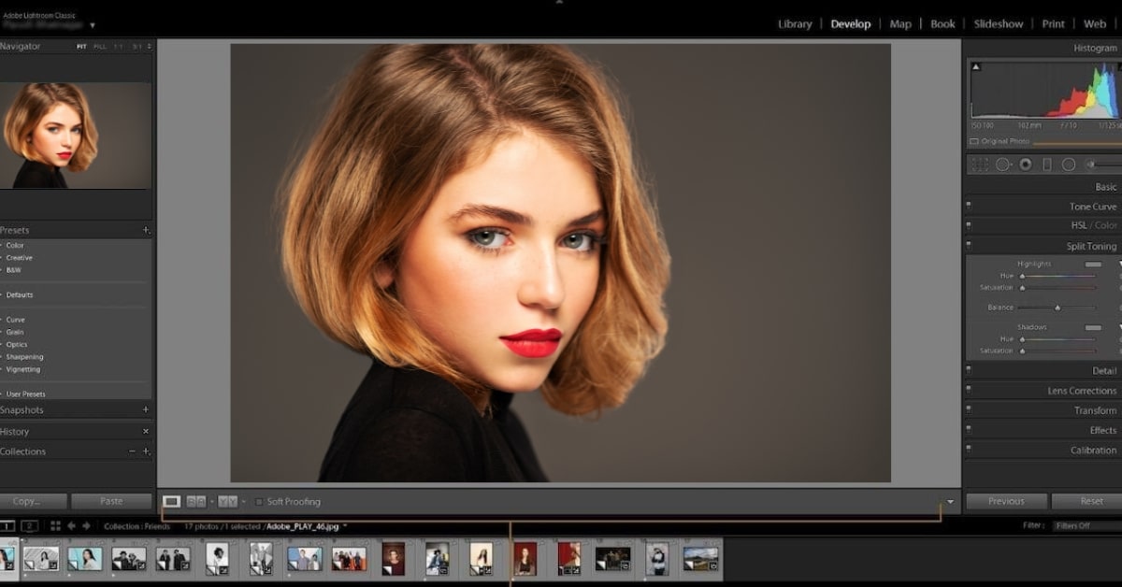Viewport: 1122px width, 587px height.
Task: Select the Radial Filter tool
Action: pos(1069,165)
